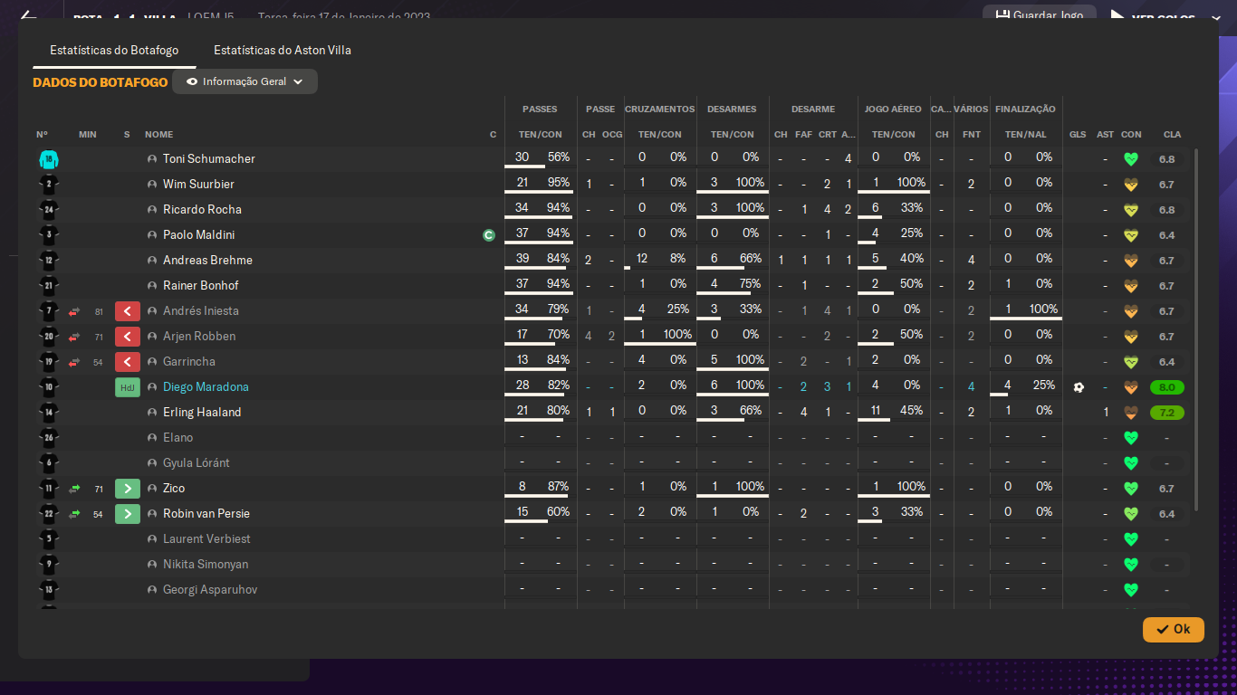This screenshot has height=695, width=1237.
Task: Open Toni Schumacher player link
Action: point(209,159)
